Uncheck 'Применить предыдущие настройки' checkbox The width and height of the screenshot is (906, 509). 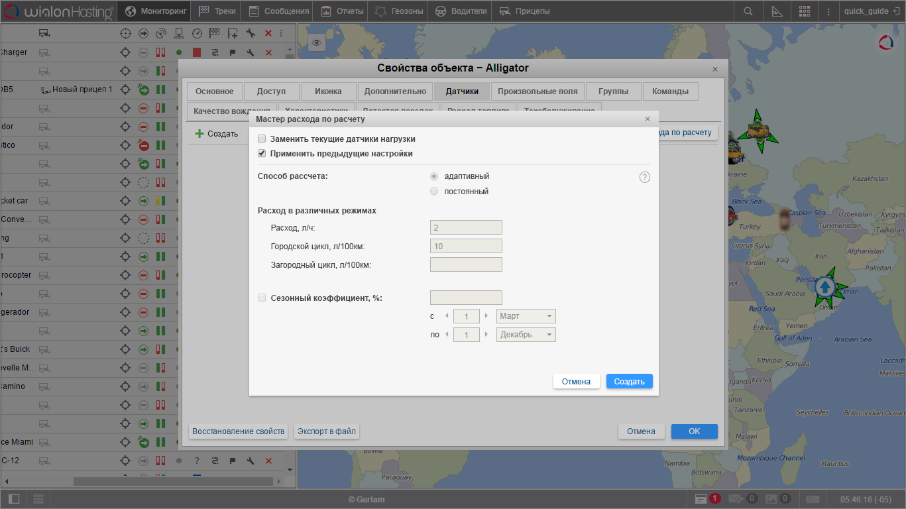262,154
